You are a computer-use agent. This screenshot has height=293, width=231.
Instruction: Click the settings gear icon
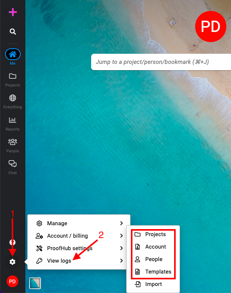pos(12,262)
